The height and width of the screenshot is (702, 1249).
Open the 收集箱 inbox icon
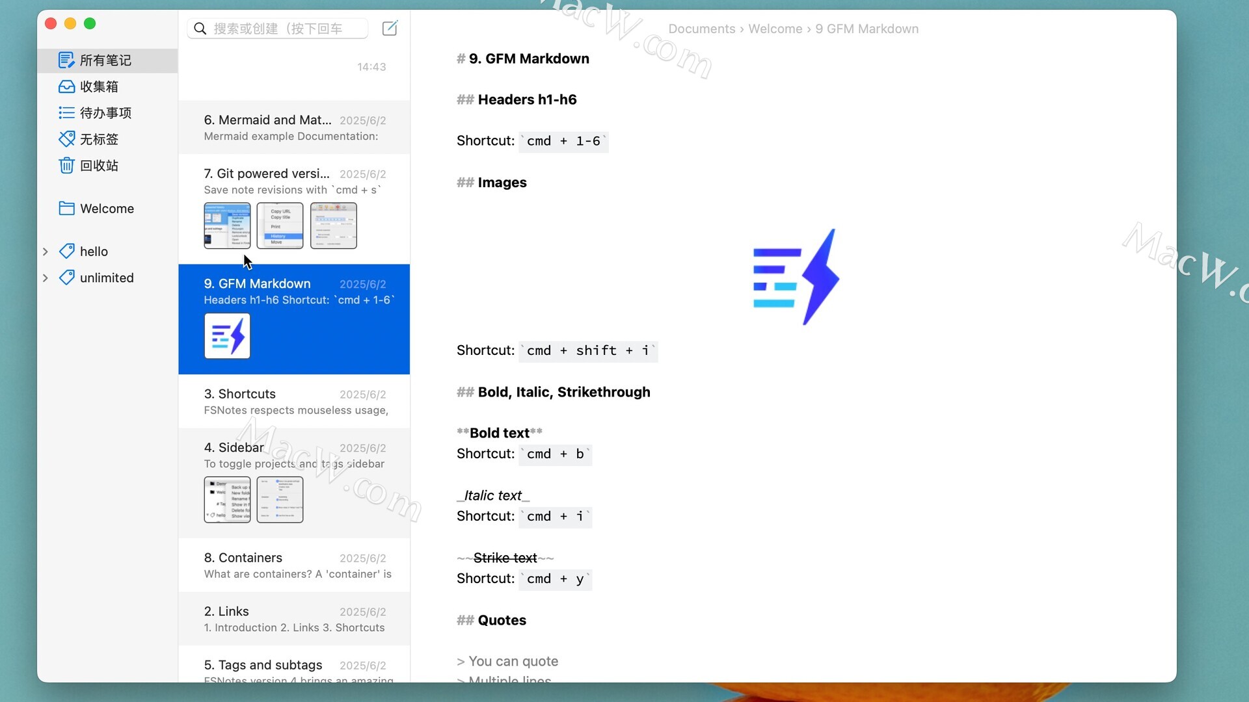[x=66, y=86]
